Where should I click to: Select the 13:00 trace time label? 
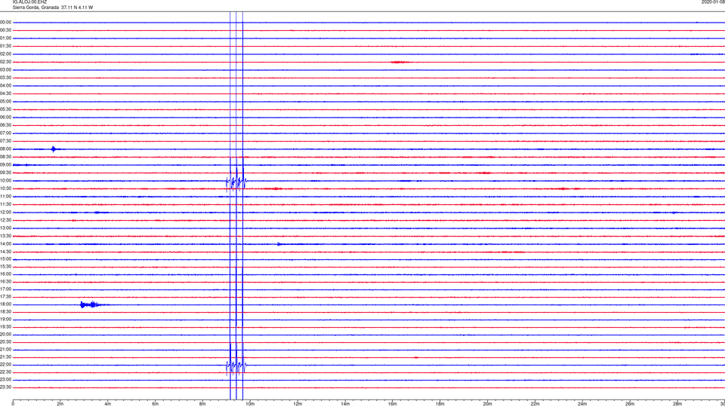click(5, 228)
